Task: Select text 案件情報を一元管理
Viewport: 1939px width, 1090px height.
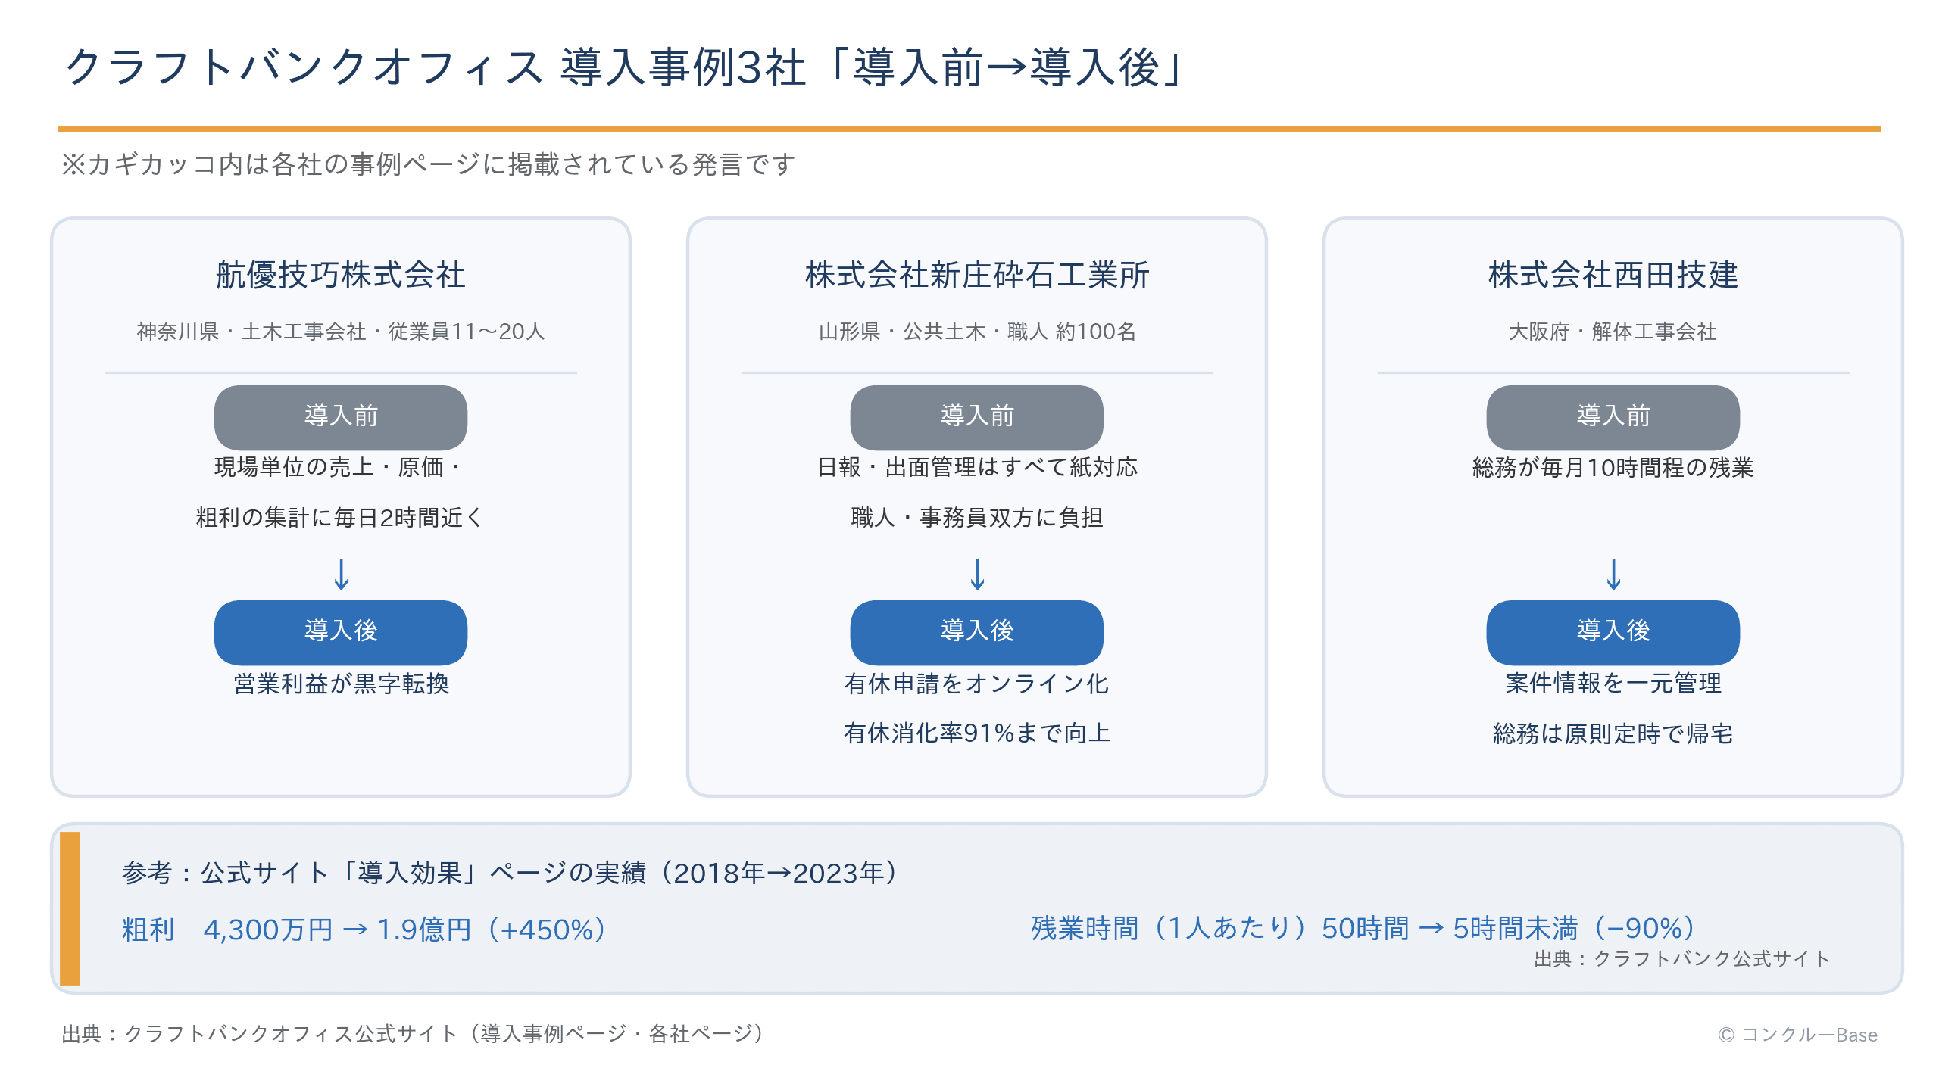Action: pyautogui.click(x=1613, y=684)
